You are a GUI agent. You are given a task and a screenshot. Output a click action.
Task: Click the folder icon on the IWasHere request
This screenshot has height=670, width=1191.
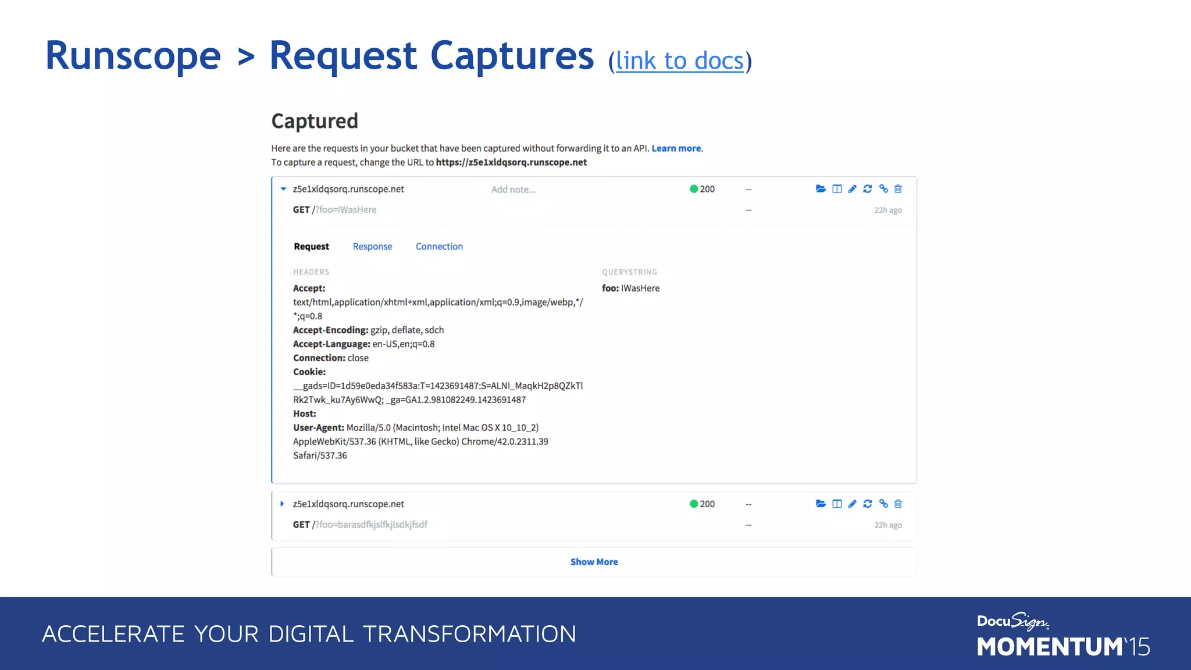tap(821, 189)
